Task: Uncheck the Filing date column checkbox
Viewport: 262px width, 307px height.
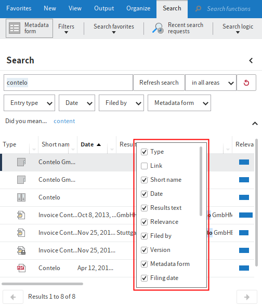Action: (x=144, y=278)
